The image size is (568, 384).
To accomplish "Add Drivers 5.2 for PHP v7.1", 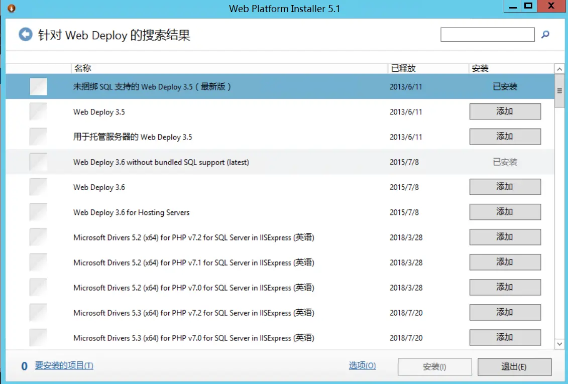I will click(x=505, y=262).
